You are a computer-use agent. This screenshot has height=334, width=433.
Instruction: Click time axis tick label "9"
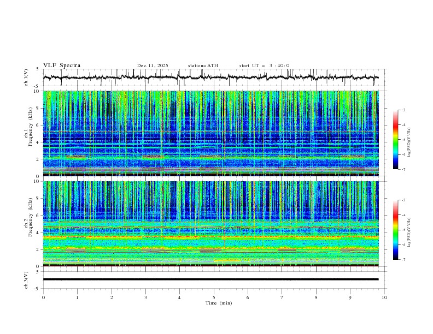coord(350,297)
